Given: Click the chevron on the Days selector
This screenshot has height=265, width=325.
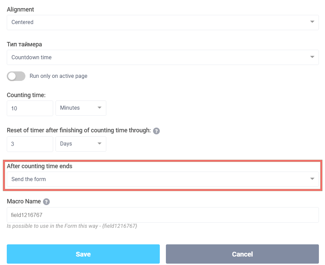Looking at the screenshot, I should [x=99, y=144].
